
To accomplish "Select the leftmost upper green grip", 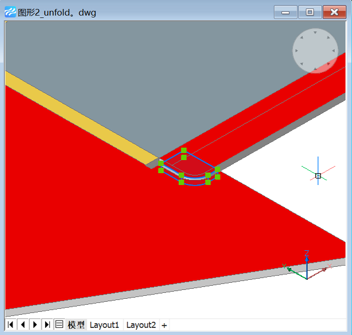I will 161,163.
